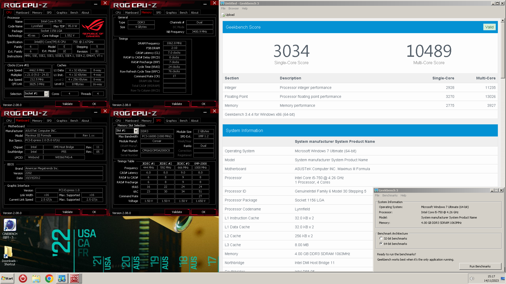This screenshot has height=284, width=506.
Task: Click the multi-core score 10489
Action: 429,51
